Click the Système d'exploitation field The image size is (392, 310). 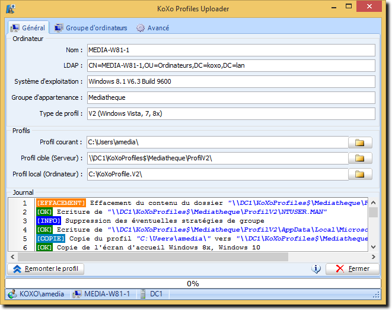coord(231,81)
